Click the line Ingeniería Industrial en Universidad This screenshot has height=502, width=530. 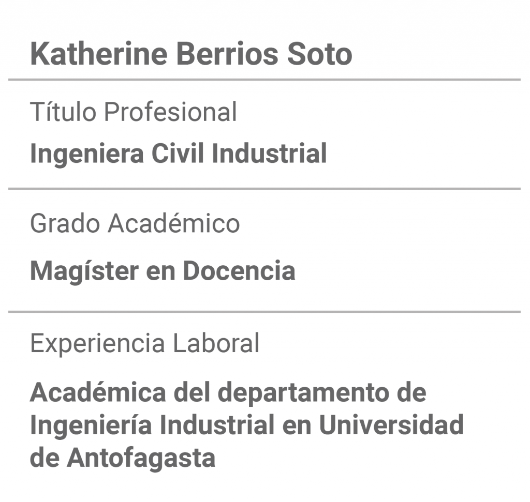[247, 424]
